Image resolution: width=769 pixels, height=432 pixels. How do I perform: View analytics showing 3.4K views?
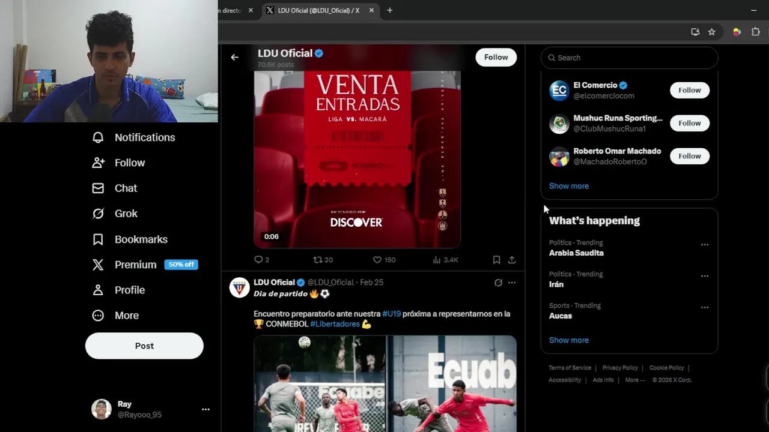point(445,260)
